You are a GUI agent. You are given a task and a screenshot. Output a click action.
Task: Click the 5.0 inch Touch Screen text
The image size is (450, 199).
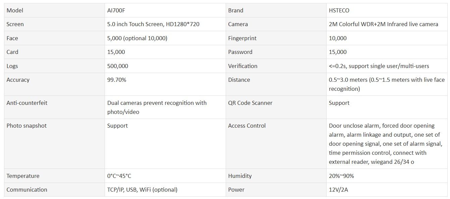(x=153, y=24)
